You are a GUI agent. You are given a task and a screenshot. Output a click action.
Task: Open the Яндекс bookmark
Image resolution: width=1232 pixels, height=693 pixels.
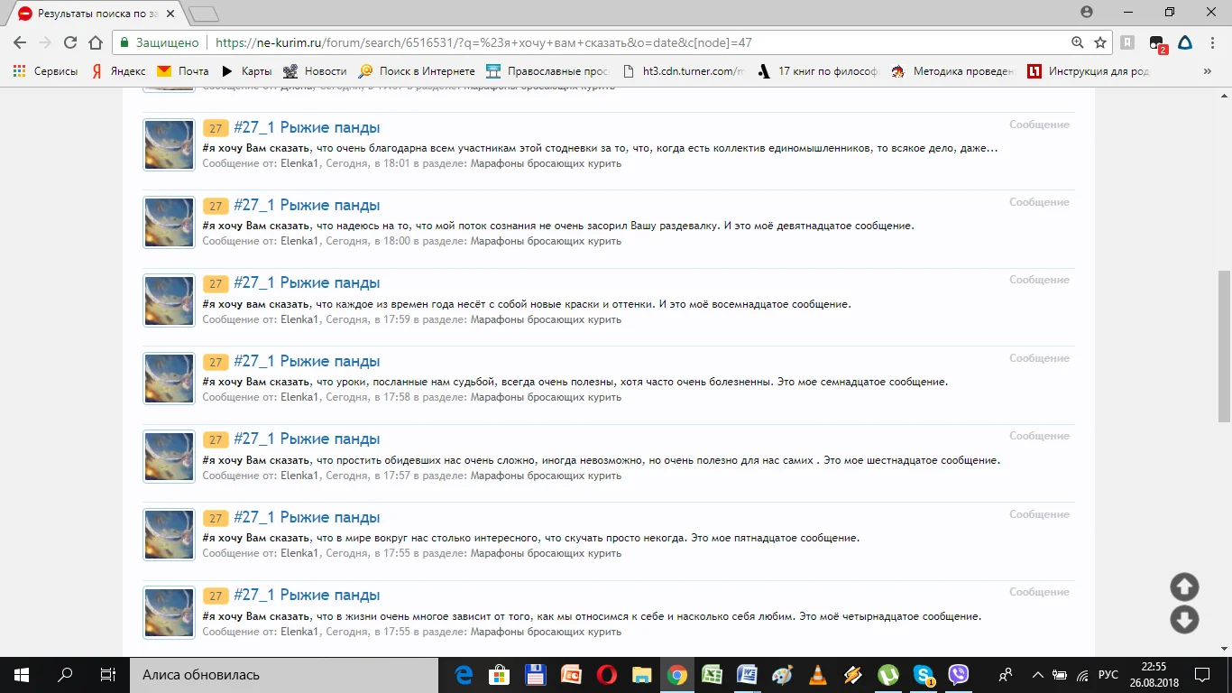click(118, 70)
